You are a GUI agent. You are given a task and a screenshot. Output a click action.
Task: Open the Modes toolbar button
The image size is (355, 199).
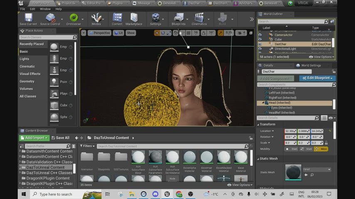(96, 19)
